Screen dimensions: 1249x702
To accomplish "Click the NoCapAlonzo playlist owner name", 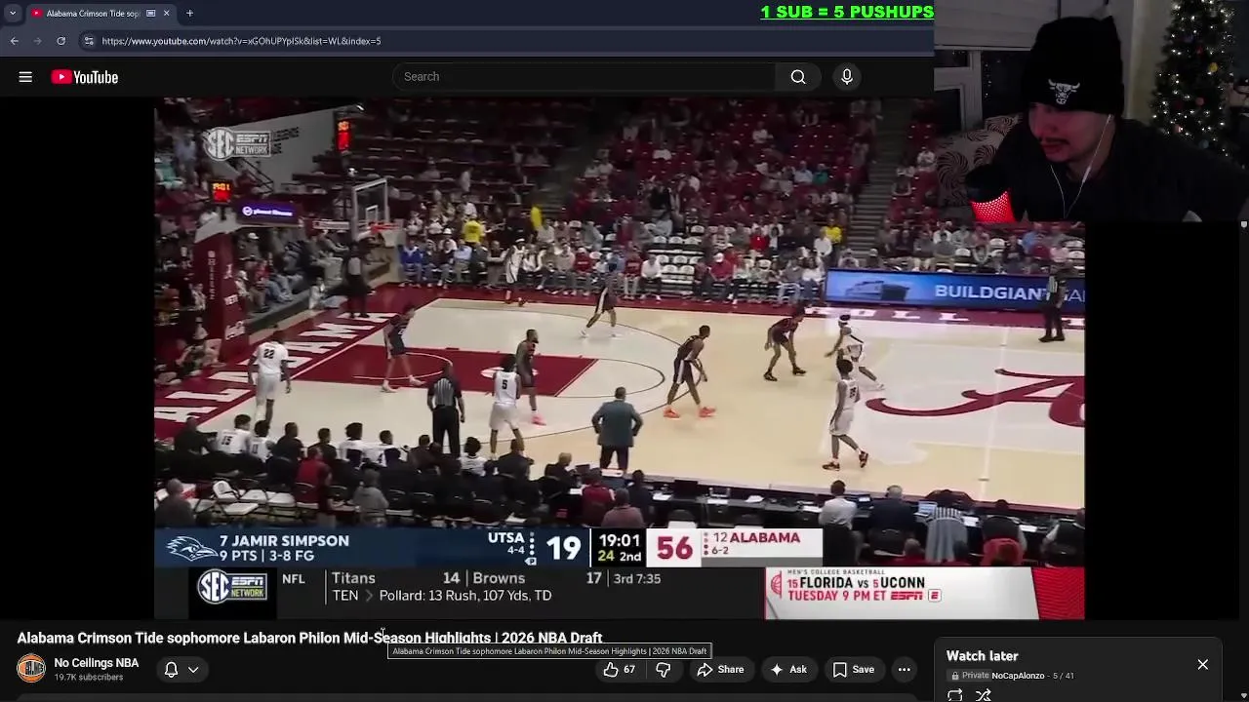I will click(x=1018, y=676).
